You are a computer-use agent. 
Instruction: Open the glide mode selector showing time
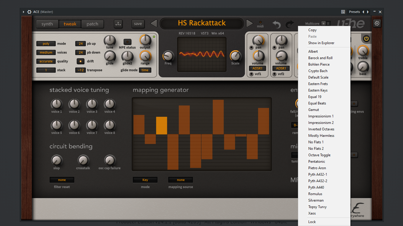point(145,70)
